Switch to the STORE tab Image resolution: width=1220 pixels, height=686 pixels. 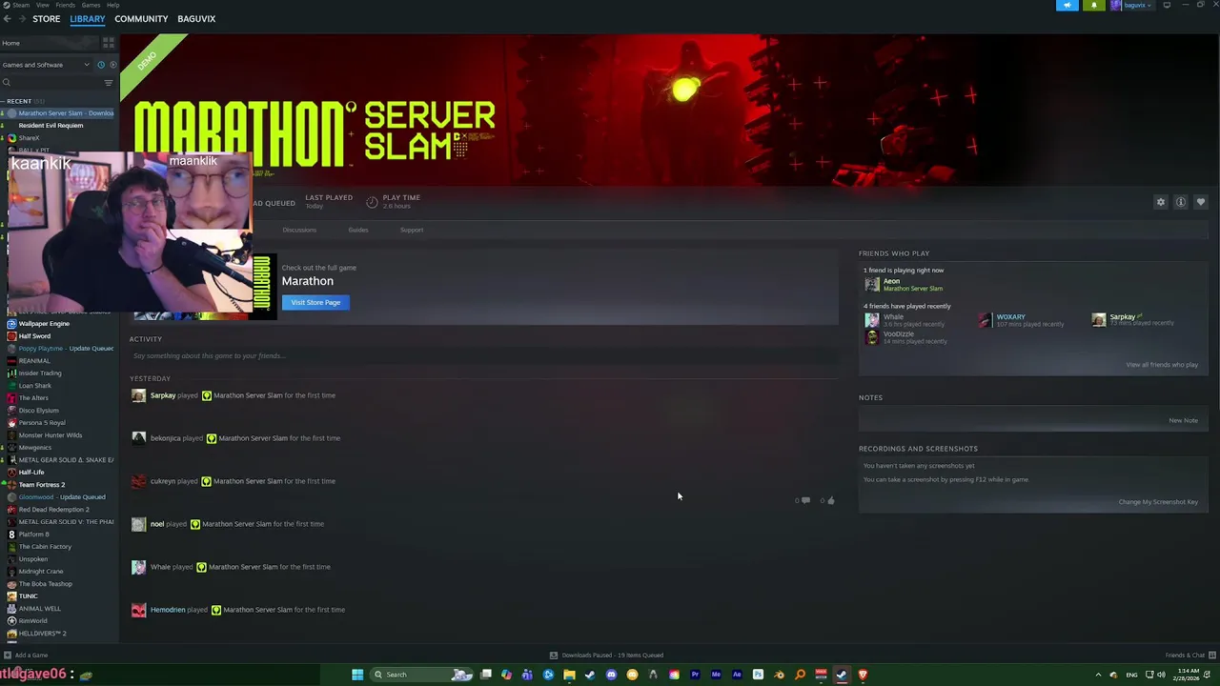point(46,19)
